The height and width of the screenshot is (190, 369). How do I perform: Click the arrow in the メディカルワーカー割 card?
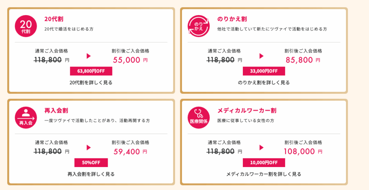262,147
